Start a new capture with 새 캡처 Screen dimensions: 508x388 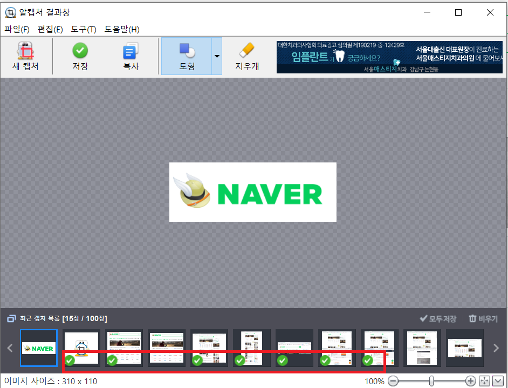[x=25, y=57]
